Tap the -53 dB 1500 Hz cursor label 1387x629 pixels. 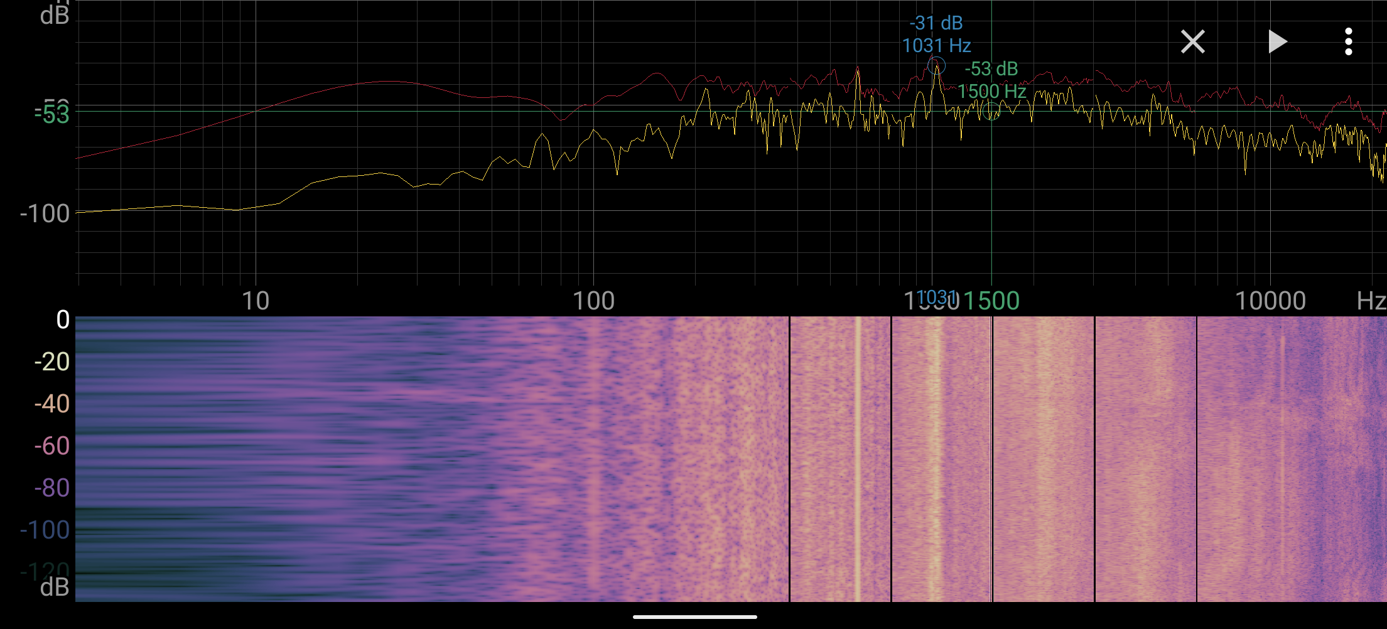(x=991, y=80)
